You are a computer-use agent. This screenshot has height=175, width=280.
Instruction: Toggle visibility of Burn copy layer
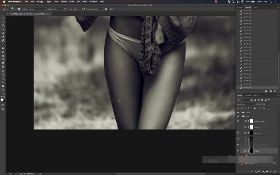238,133
